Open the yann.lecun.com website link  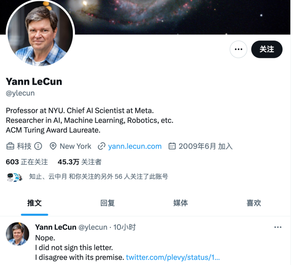[135, 146]
